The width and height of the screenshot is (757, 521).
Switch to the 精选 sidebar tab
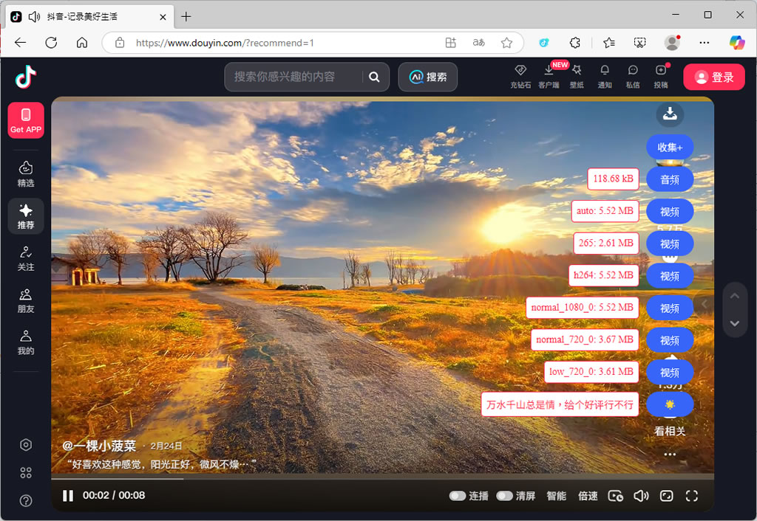(26, 173)
